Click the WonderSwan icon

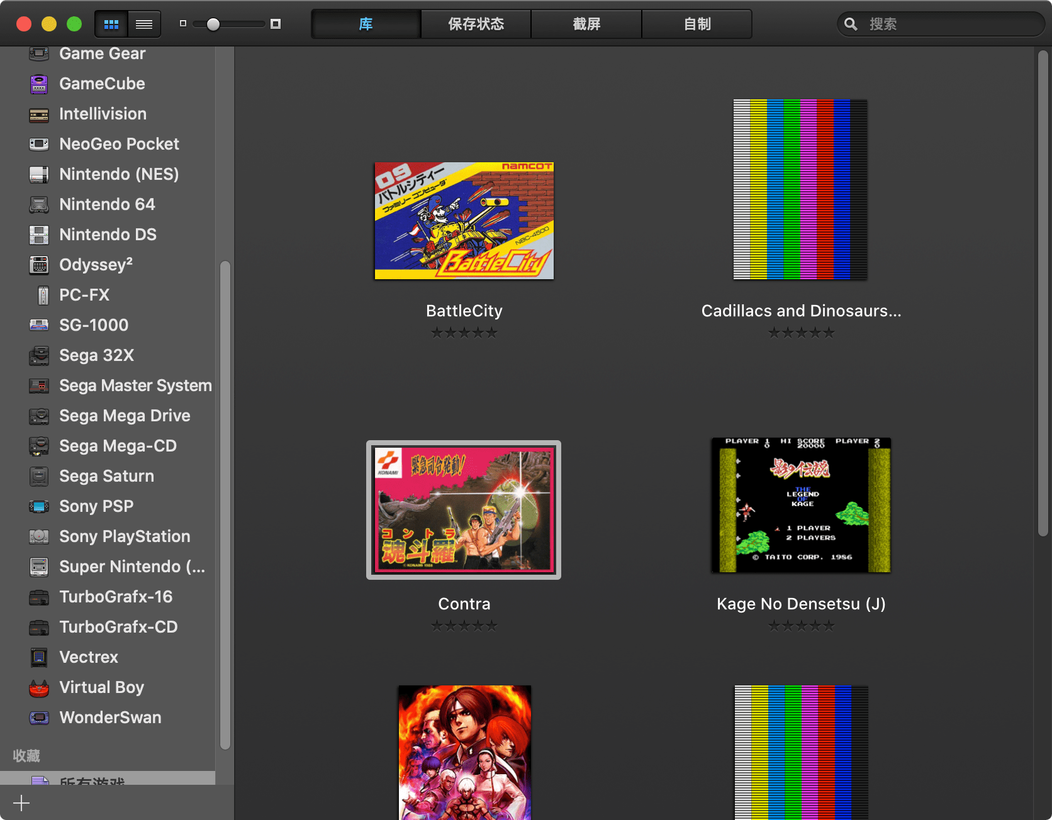coord(39,717)
